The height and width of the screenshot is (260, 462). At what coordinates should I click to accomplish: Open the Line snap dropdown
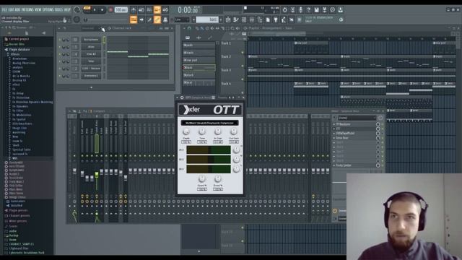[x=182, y=19]
